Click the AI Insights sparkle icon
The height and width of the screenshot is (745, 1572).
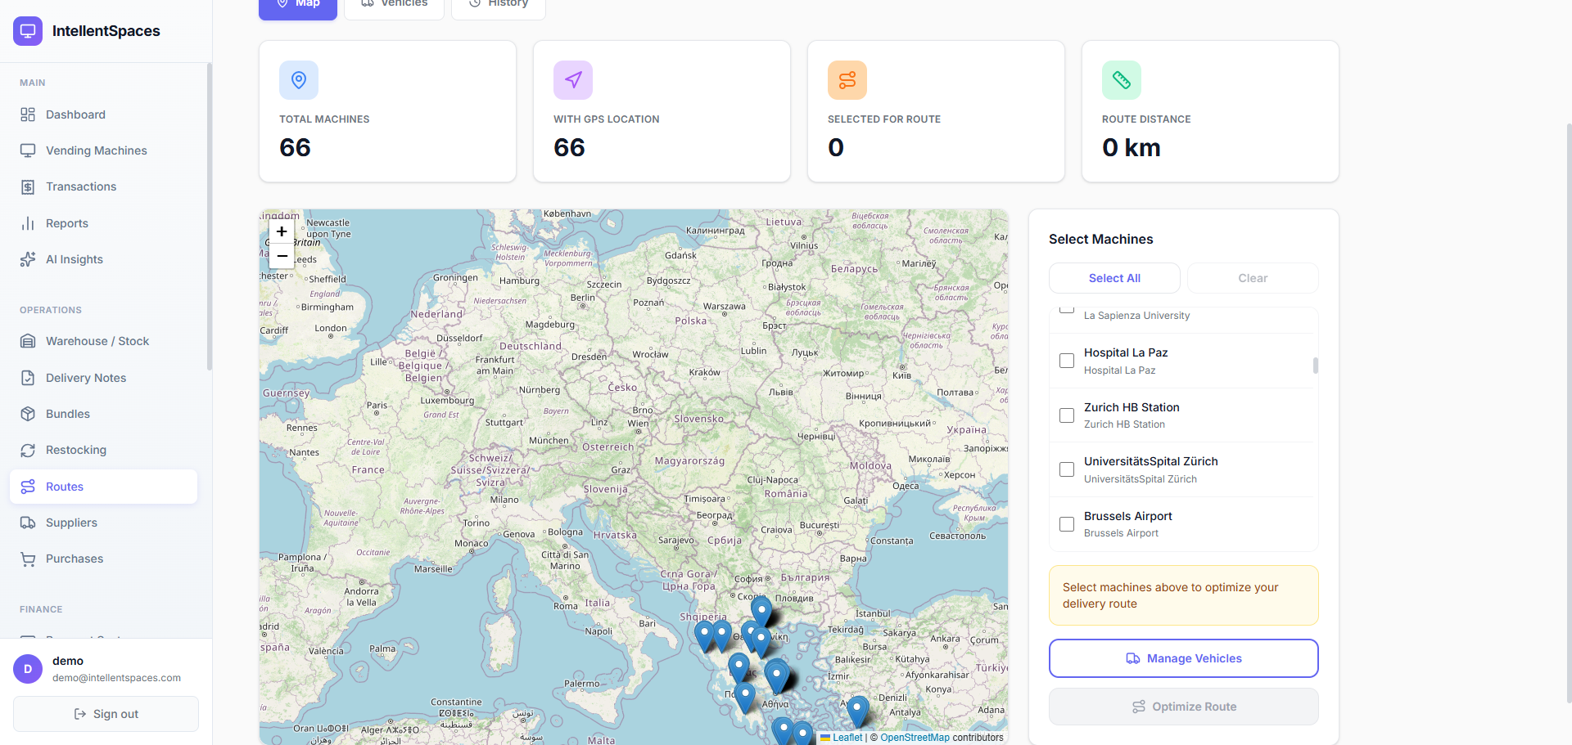28,259
